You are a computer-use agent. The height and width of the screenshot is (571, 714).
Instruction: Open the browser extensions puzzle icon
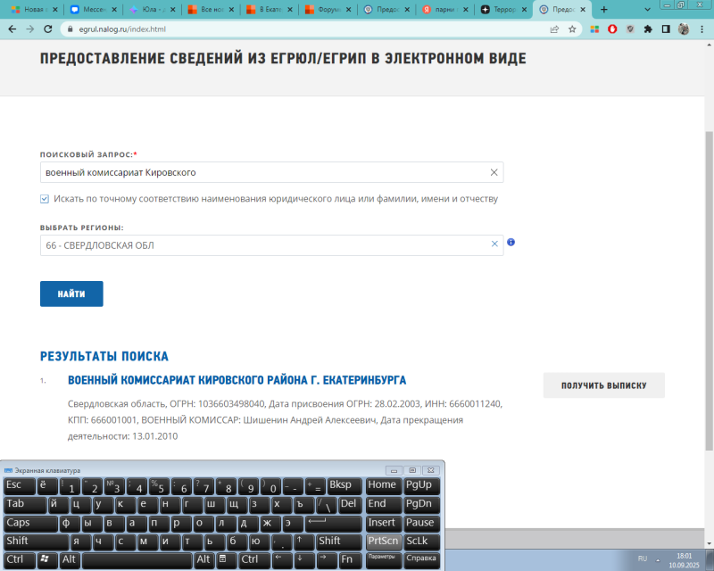pos(647,29)
